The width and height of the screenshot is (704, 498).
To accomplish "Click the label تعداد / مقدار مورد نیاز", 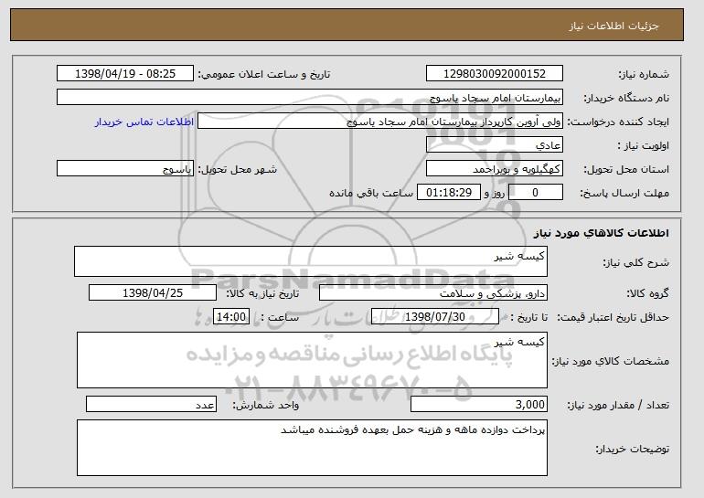I will point(618,406).
